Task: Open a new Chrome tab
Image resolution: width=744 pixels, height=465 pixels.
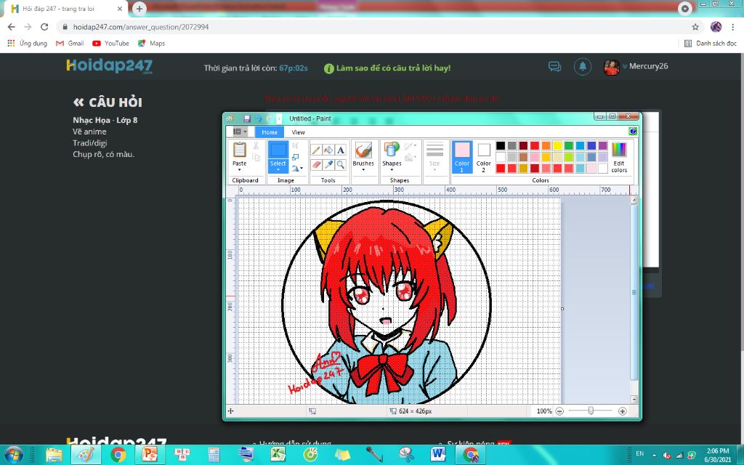Action: [139, 9]
